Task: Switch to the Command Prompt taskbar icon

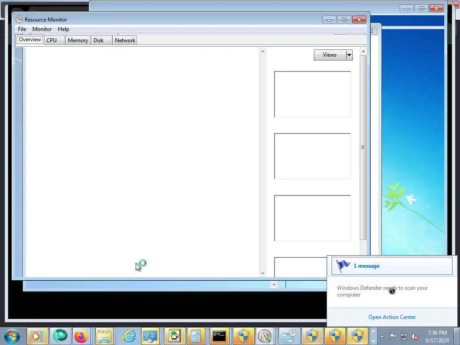Action: pyautogui.click(x=219, y=336)
